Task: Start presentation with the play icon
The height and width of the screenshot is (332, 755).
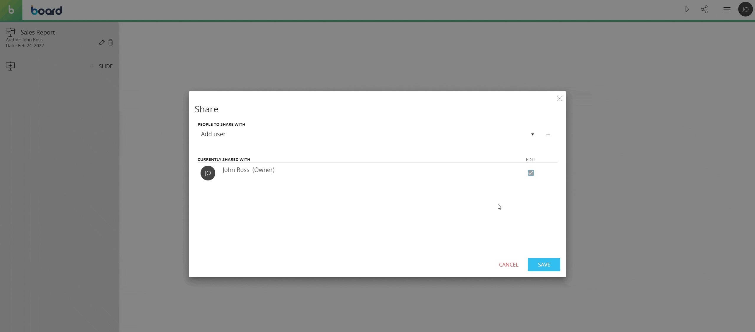Action: [x=687, y=9]
